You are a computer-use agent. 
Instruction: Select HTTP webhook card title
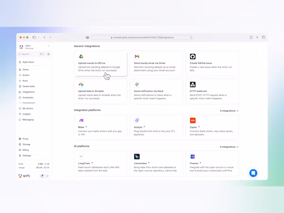coord(198,91)
